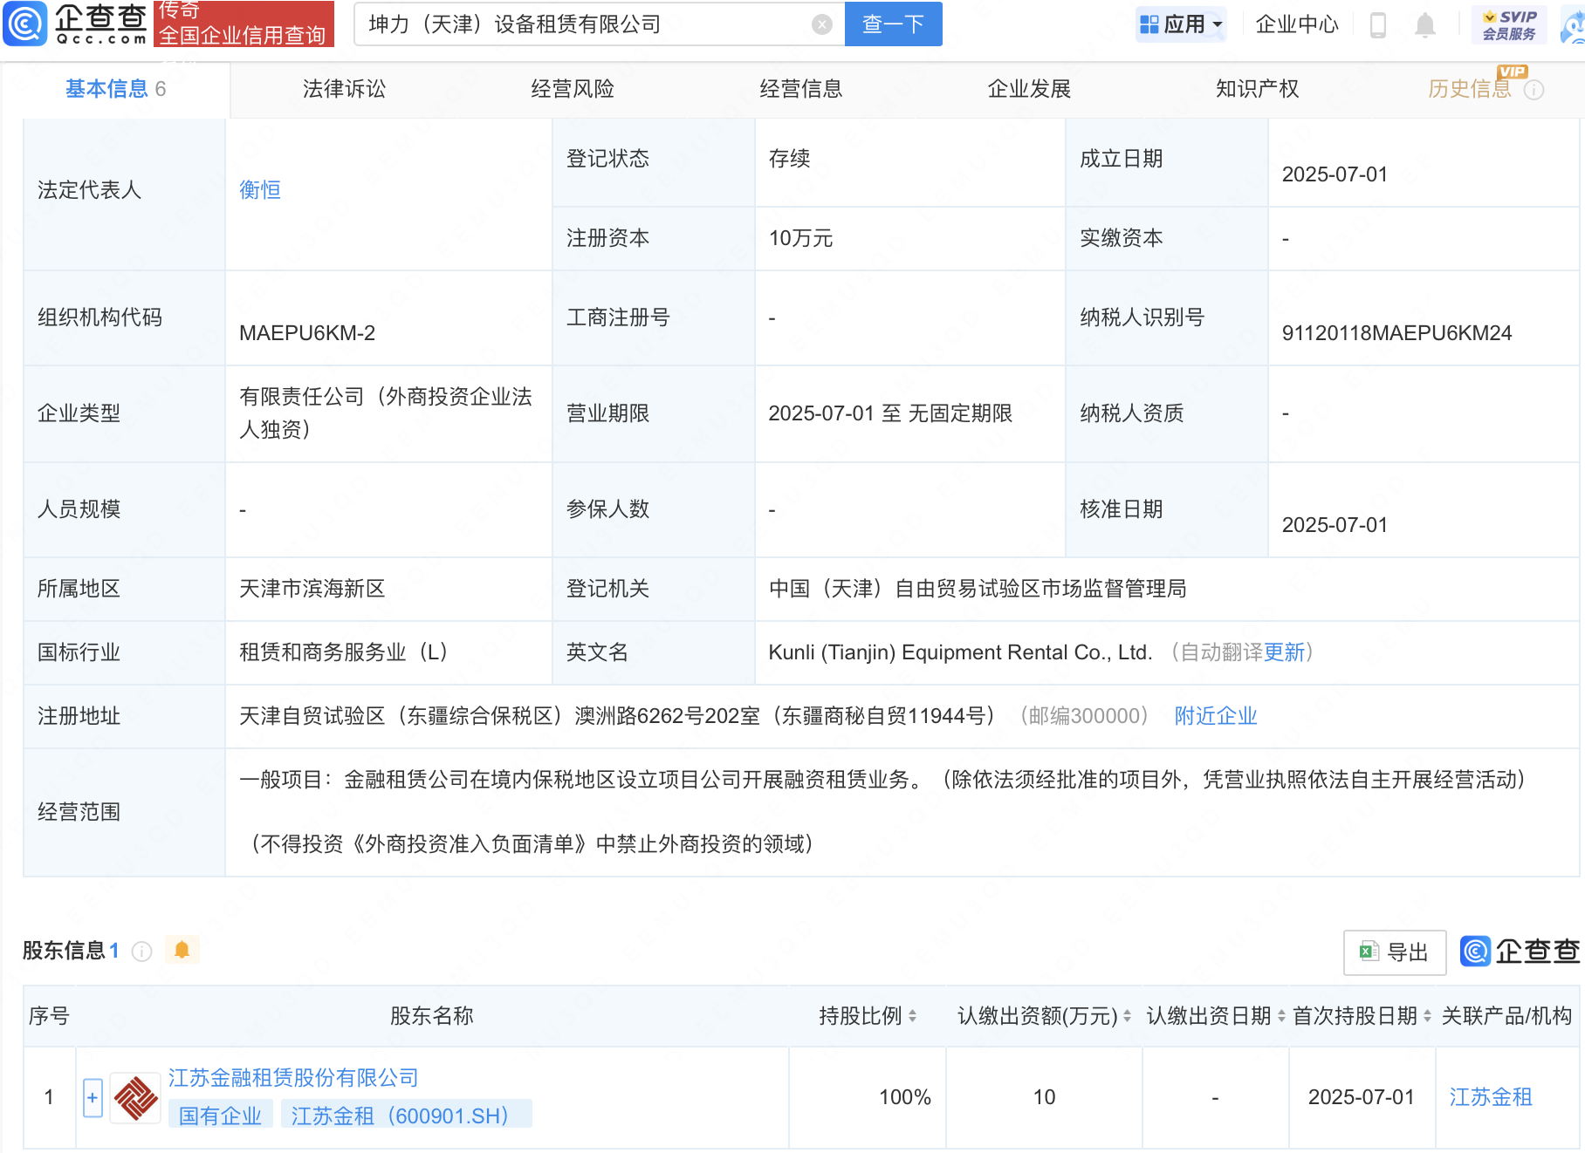The width and height of the screenshot is (1585, 1153).
Task: Open the 江苏金租 (600901.SH) stock tag
Action: 406,1115
